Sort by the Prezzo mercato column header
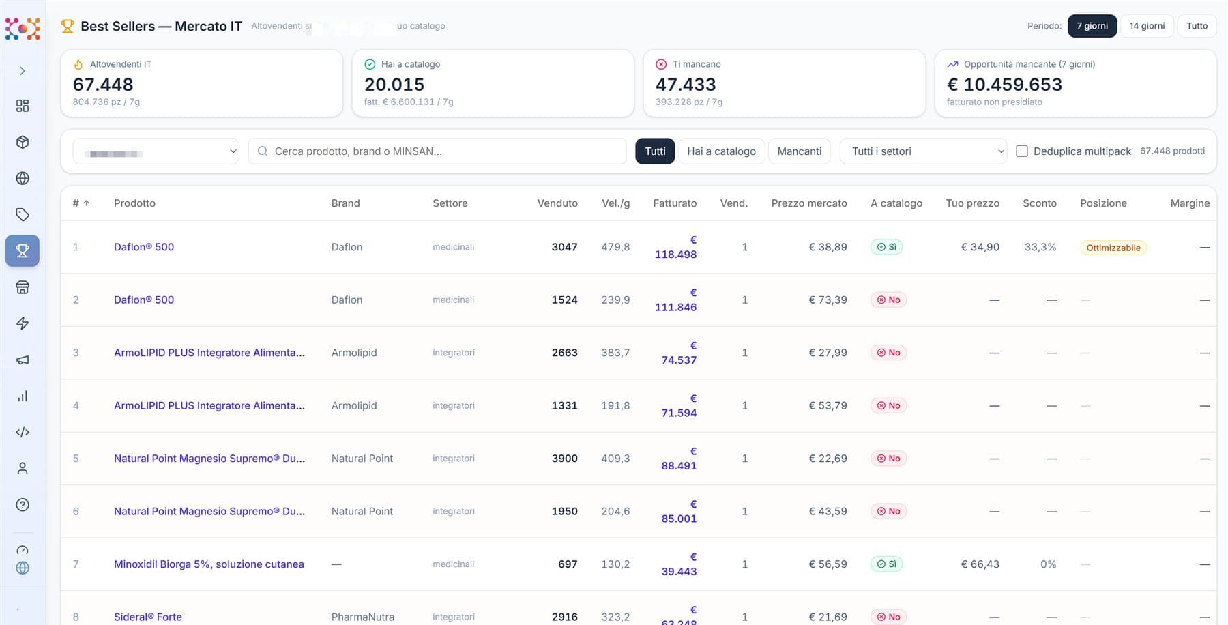 click(x=809, y=203)
